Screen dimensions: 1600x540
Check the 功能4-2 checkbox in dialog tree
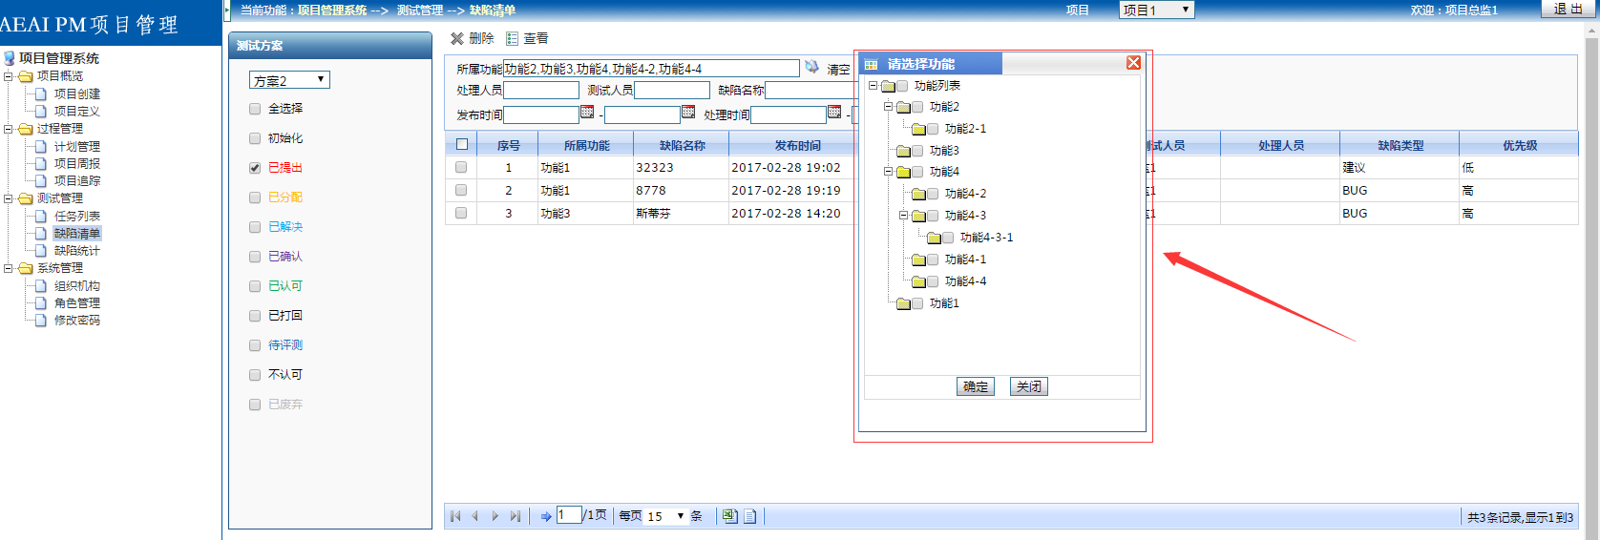click(x=933, y=194)
